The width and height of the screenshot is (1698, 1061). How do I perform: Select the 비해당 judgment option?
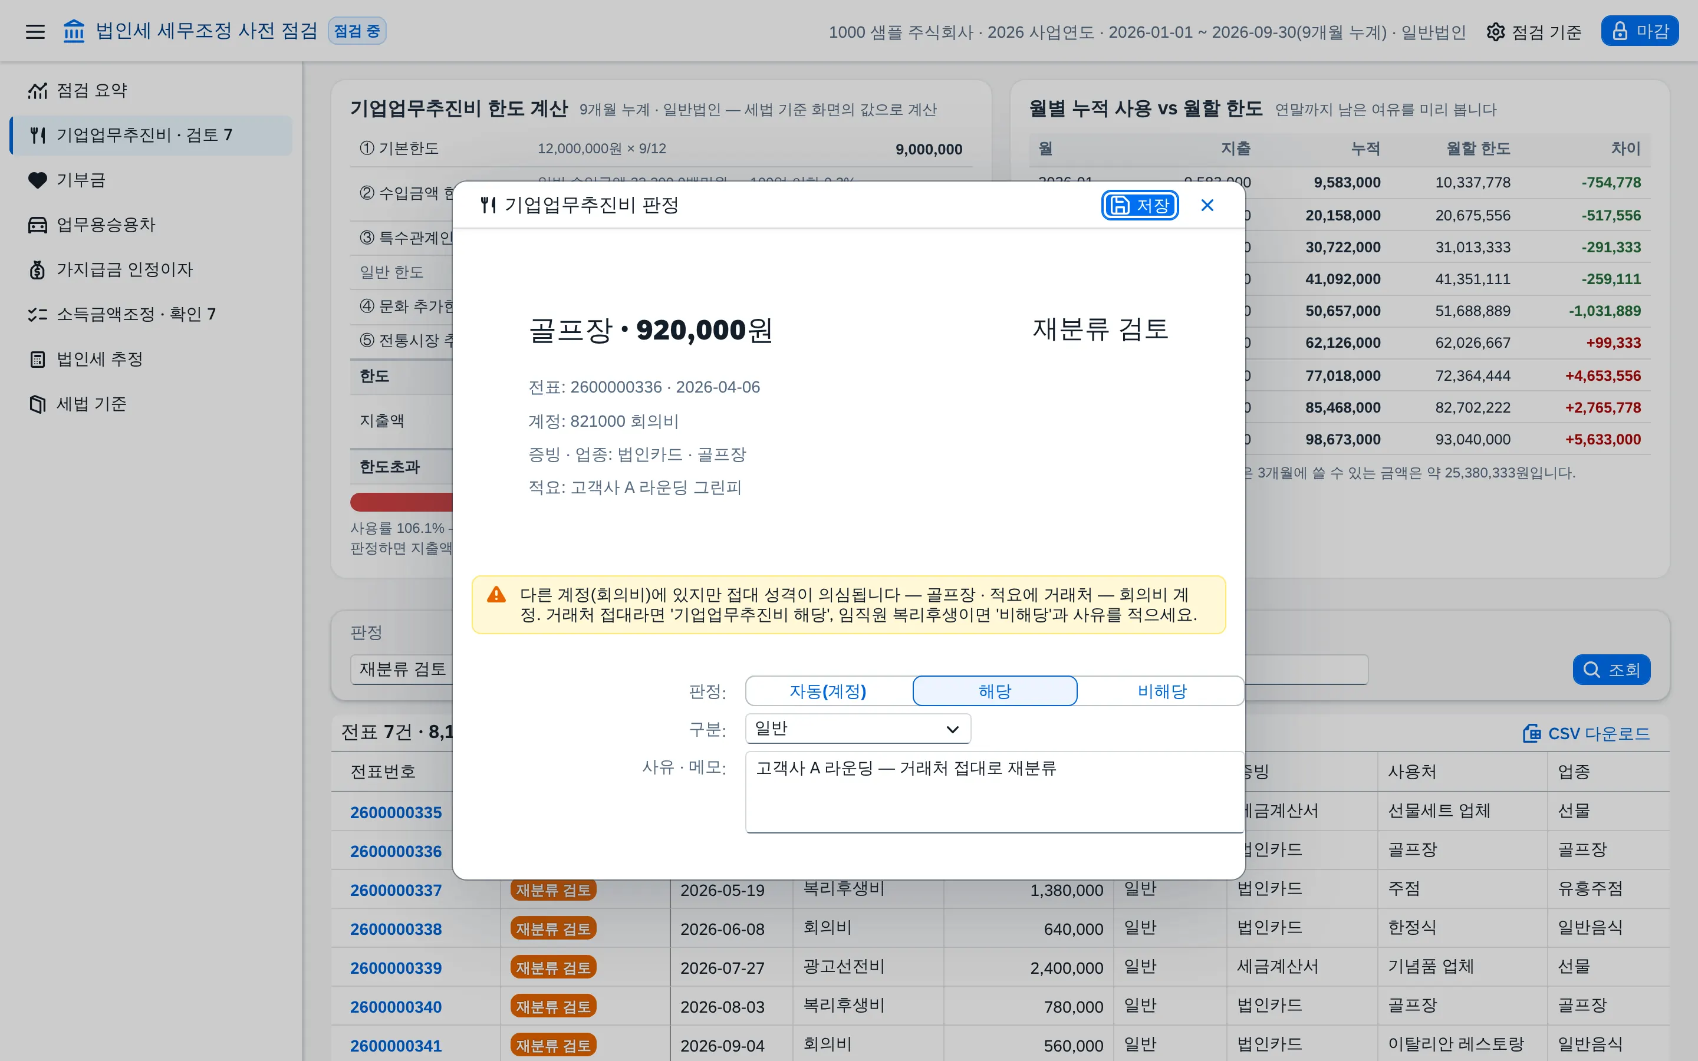(1161, 691)
